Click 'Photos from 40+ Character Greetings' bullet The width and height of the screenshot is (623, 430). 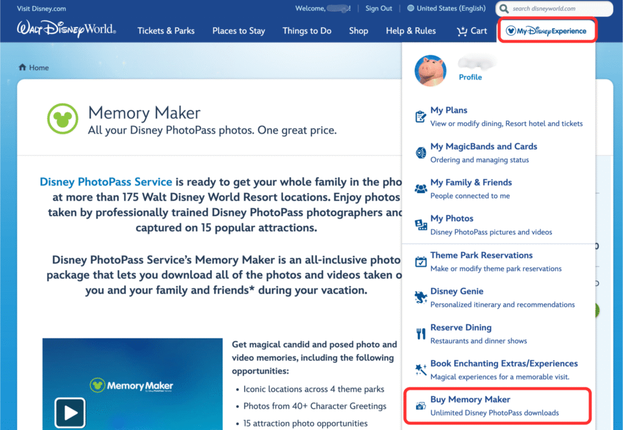[315, 406]
